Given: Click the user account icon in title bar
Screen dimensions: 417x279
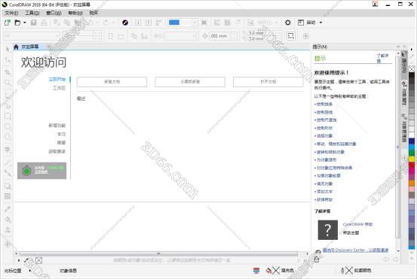Looking at the screenshot, I should 375,4.
